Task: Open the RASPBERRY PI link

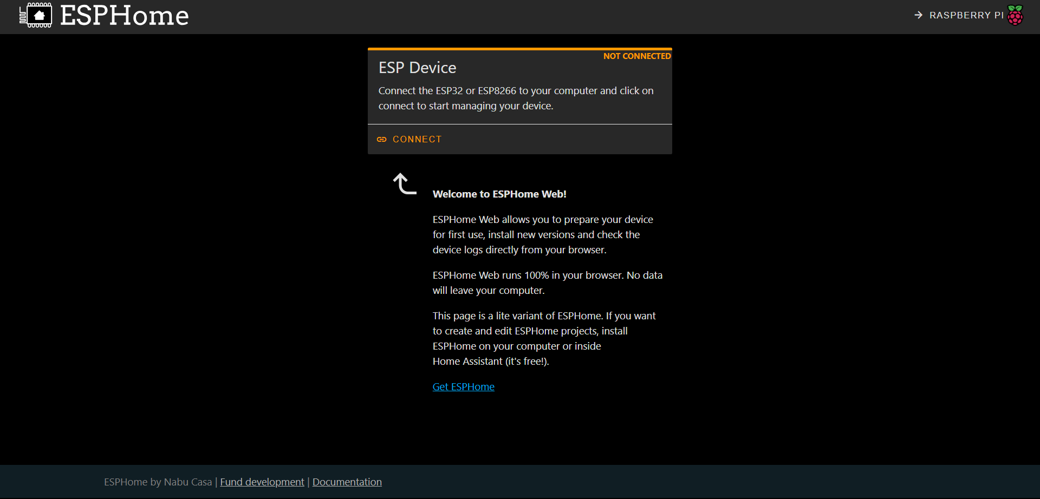Action: [968, 15]
